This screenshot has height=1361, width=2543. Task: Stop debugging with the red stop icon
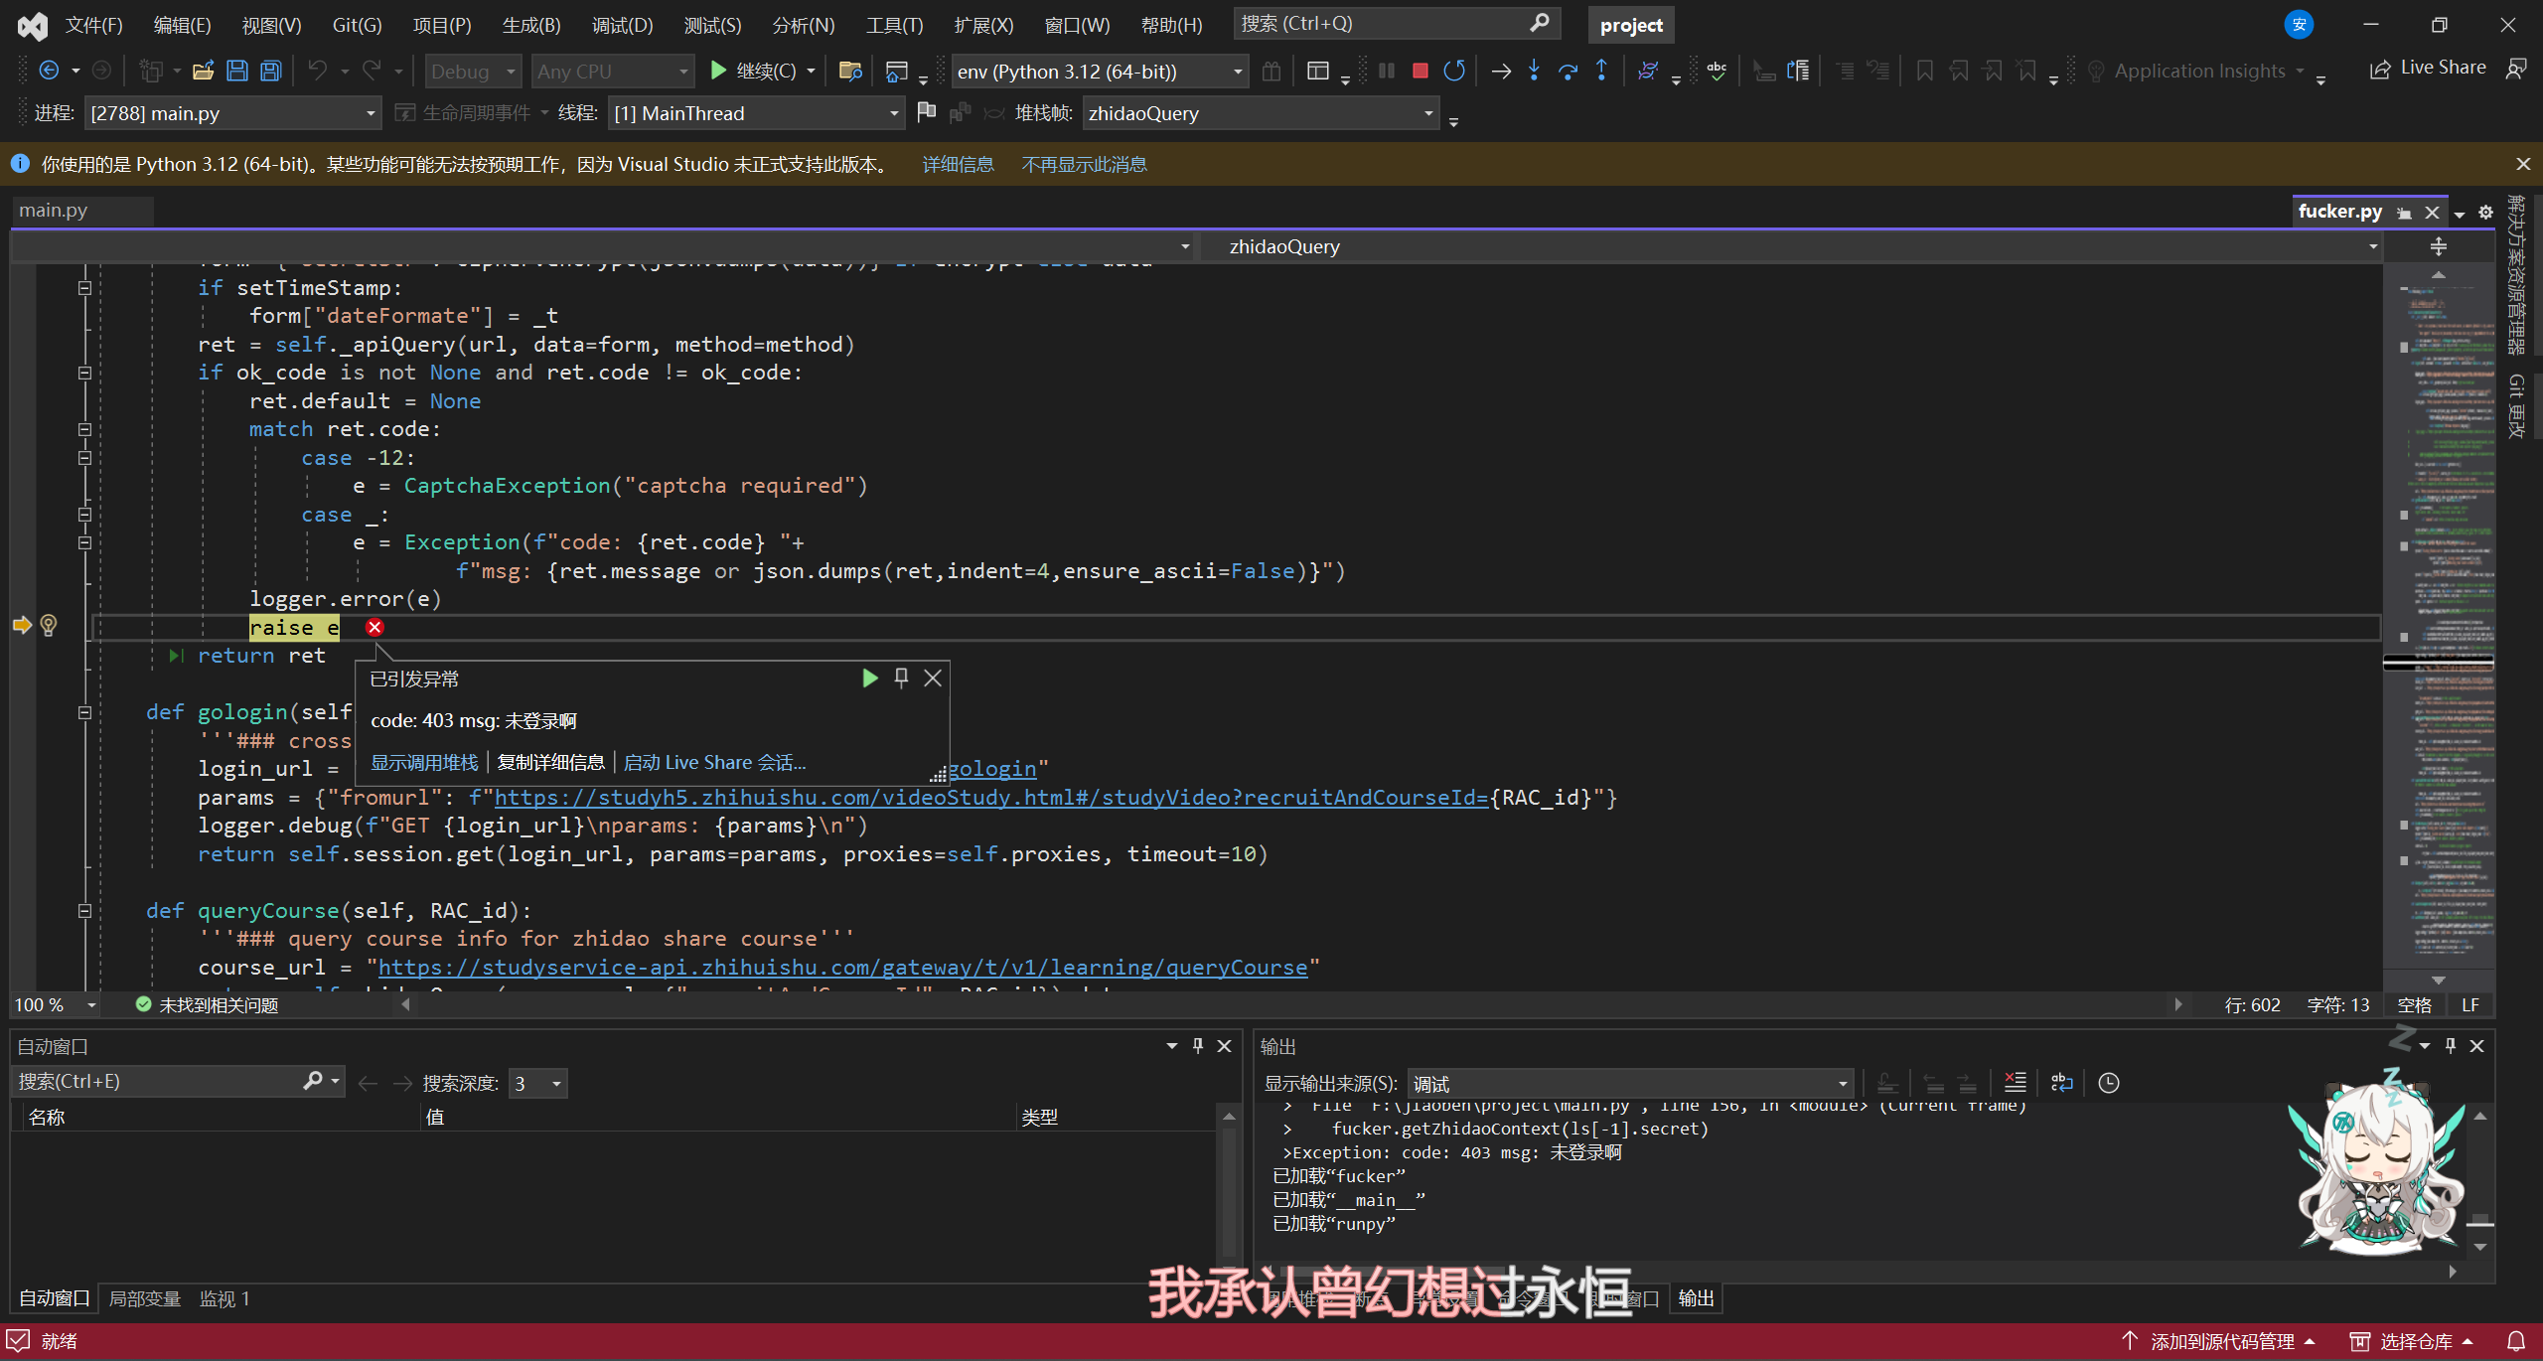point(1420,71)
